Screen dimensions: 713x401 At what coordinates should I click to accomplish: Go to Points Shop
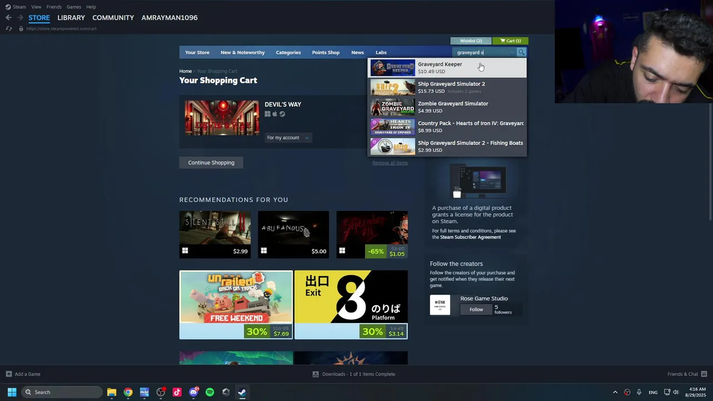click(326, 52)
